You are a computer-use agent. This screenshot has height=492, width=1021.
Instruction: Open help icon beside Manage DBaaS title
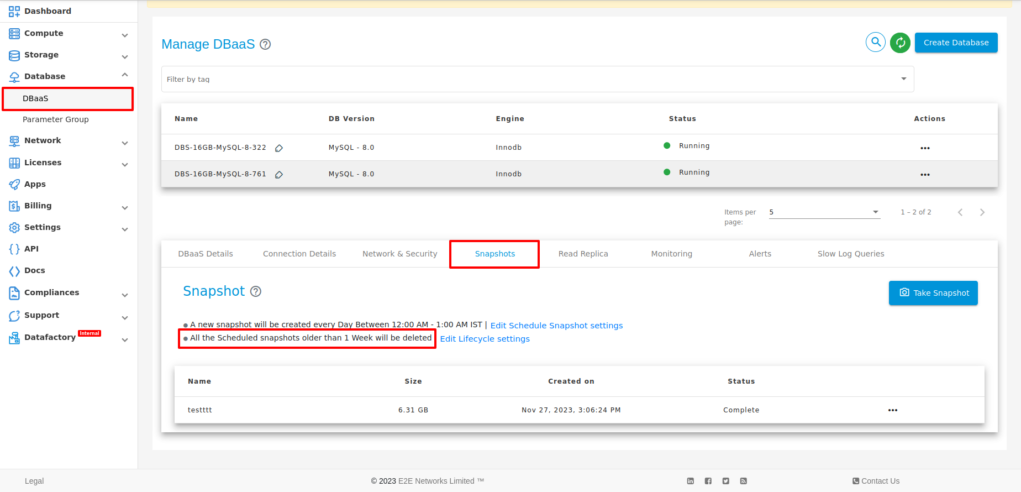265,44
